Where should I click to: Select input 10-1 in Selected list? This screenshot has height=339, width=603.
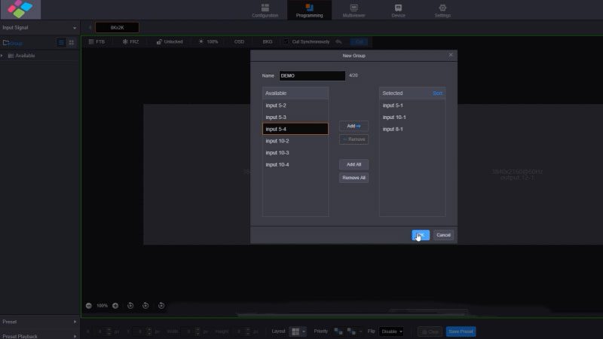tap(412, 118)
